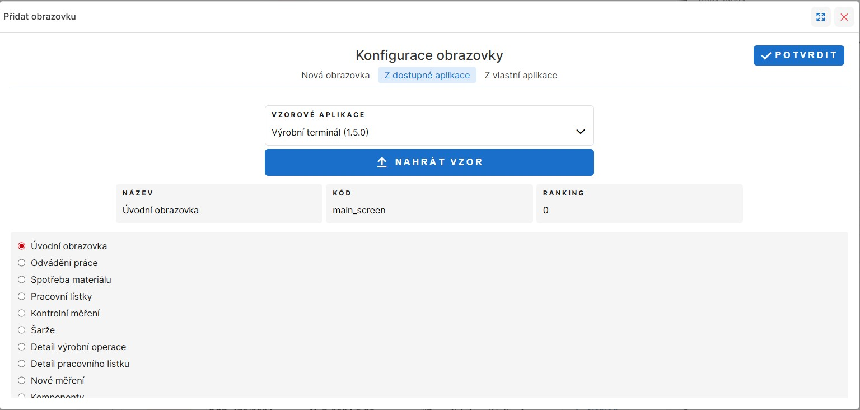
Task: Switch to the Z vlastní aplikace tab
Action: click(x=521, y=75)
